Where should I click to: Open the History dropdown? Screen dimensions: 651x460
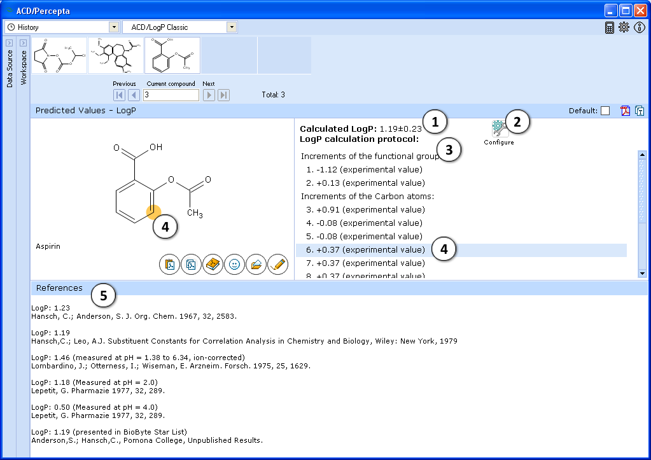114,27
